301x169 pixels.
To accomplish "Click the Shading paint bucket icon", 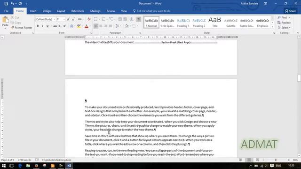I will click(127, 26).
